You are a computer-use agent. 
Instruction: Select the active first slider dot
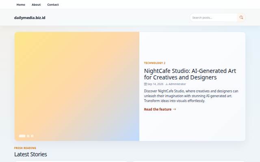tap(22, 136)
